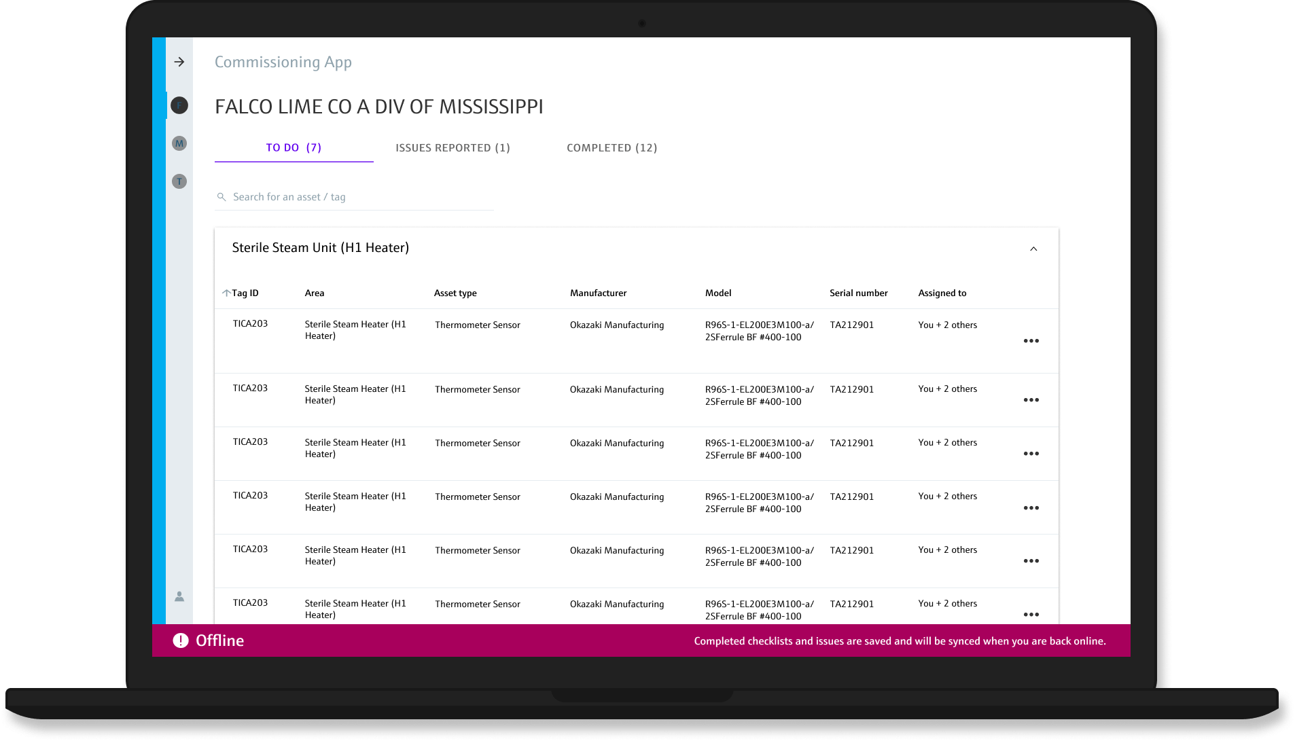Open more options for the first table row
Image resolution: width=1295 pixels, height=741 pixels.
(x=1031, y=341)
